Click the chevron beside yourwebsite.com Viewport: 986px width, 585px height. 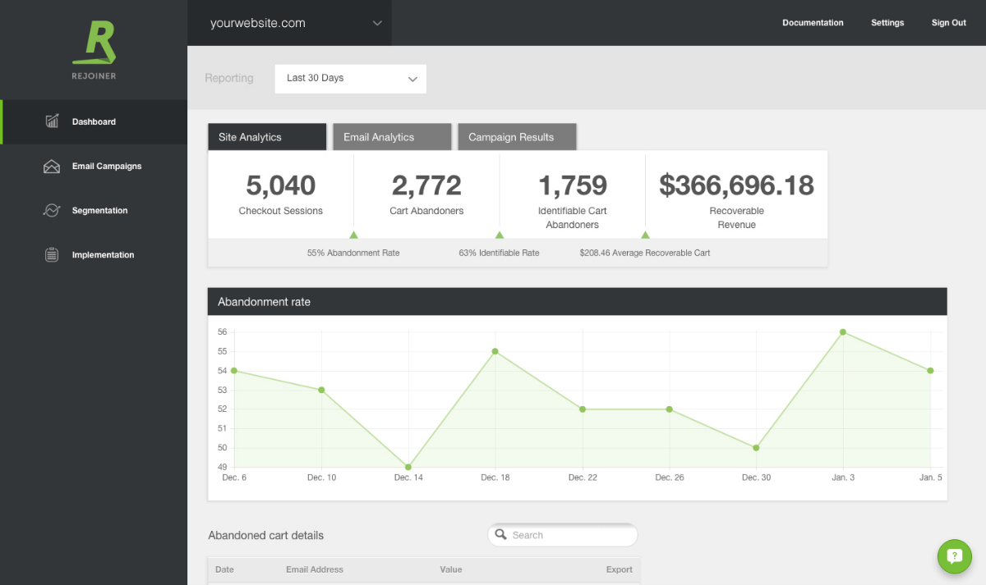point(377,23)
